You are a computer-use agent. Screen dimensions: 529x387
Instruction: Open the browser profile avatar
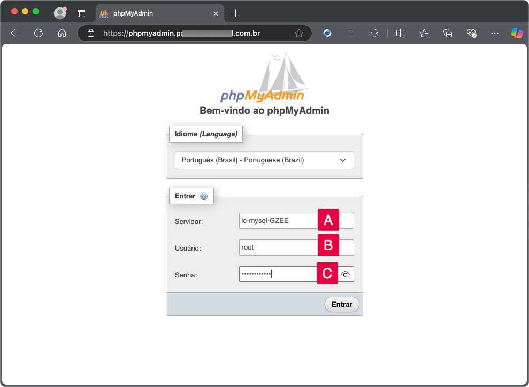60,13
